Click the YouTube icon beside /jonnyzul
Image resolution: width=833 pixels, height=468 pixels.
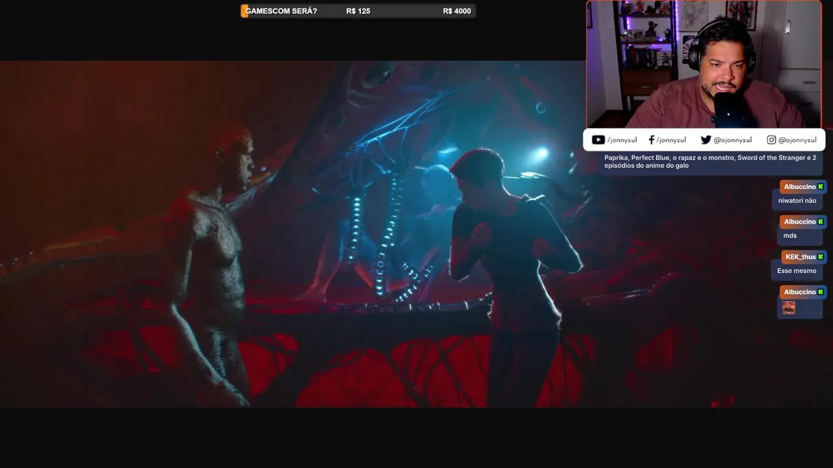click(598, 140)
